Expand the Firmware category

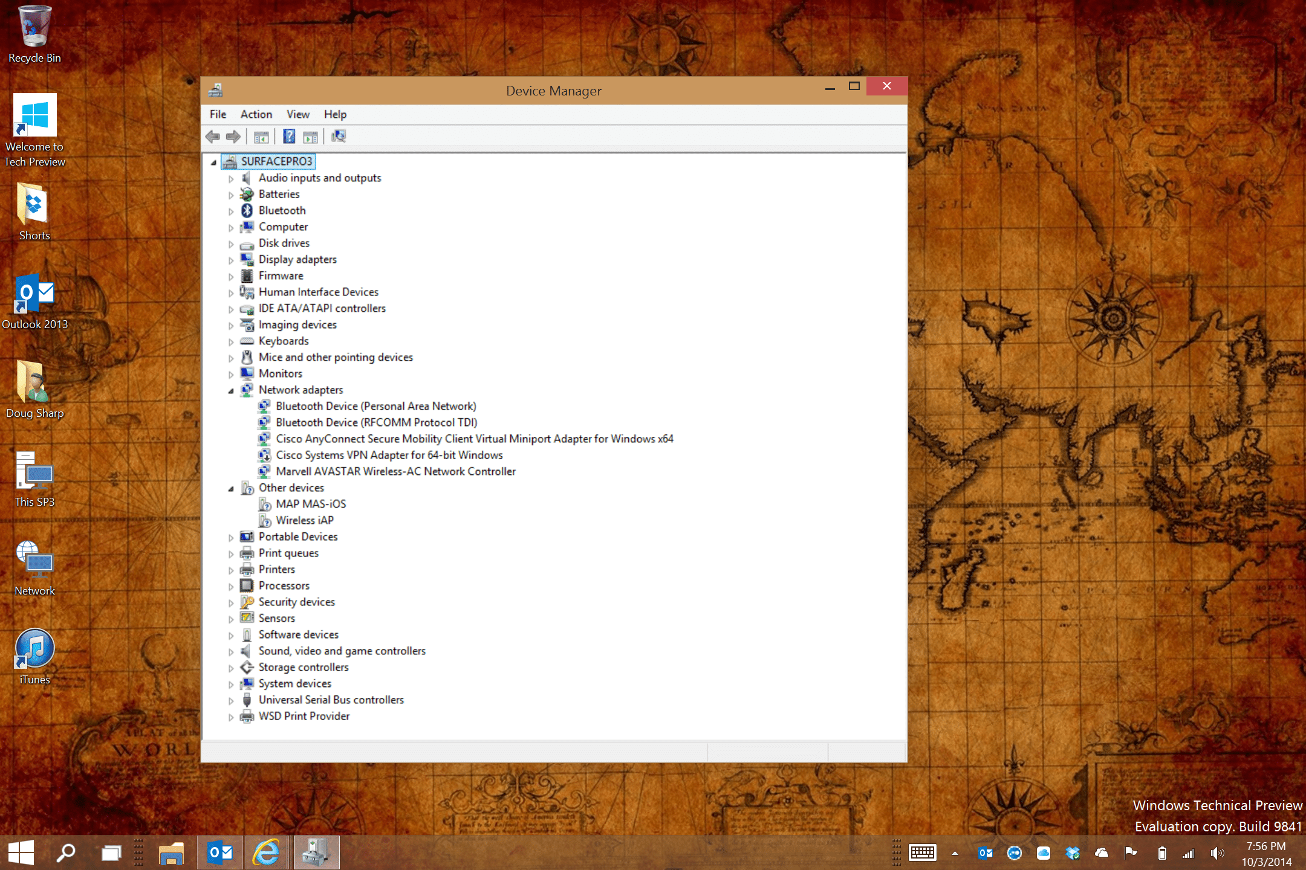pyautogui.click(x=231, y=277)
